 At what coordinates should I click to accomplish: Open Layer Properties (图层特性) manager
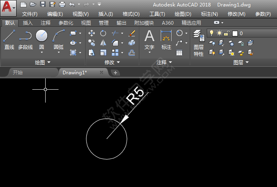(199, 43)
